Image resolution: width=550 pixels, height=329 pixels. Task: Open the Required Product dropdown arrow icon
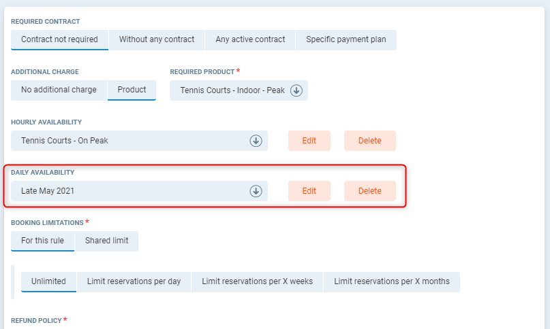point(296,90)
